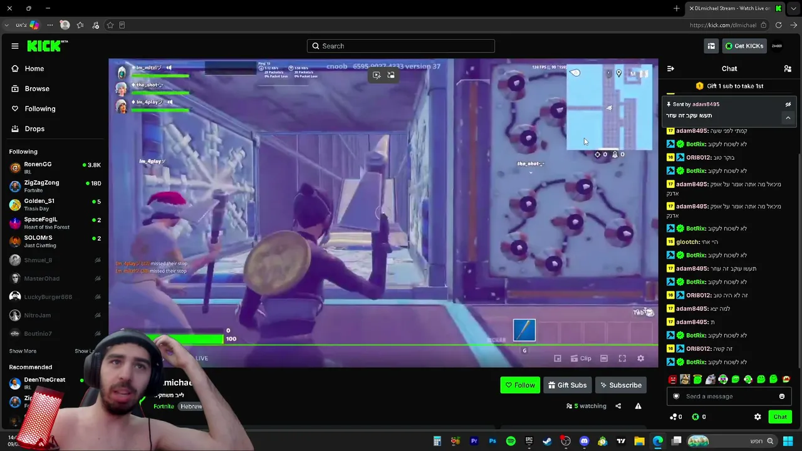Collapse the pinned chat message
The height and width of the screenshot is (451, 802).
[788, 117]
